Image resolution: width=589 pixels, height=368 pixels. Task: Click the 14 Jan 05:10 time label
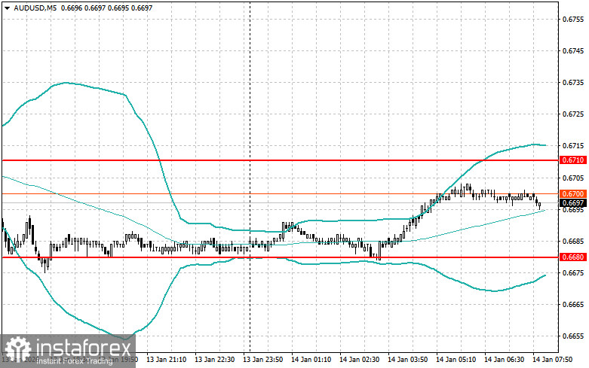click(456, 360)
